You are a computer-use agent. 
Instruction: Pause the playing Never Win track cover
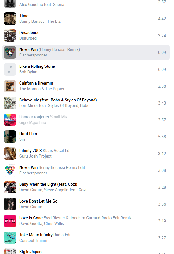point(10,52)
